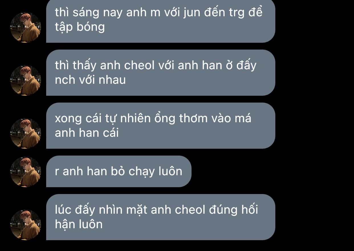This screenshot has height=251, width=354.
Task: Click 'anh han cái' text in third message
Action: click(x=87, y=133)
